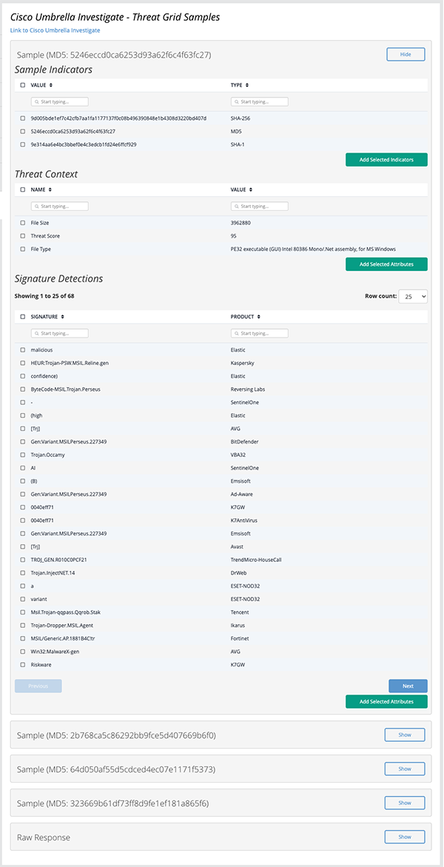Hide the first sample panel
Image resolution: width=444 pixels, height=867 pixels.
(x=406, y=54)
